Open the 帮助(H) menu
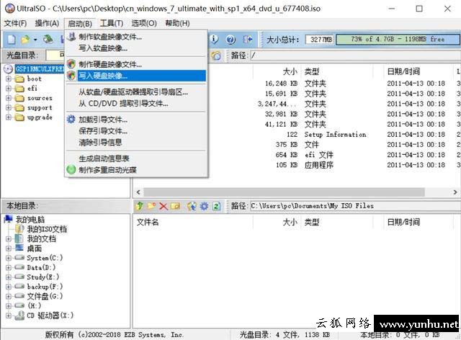 pos(177,23)
